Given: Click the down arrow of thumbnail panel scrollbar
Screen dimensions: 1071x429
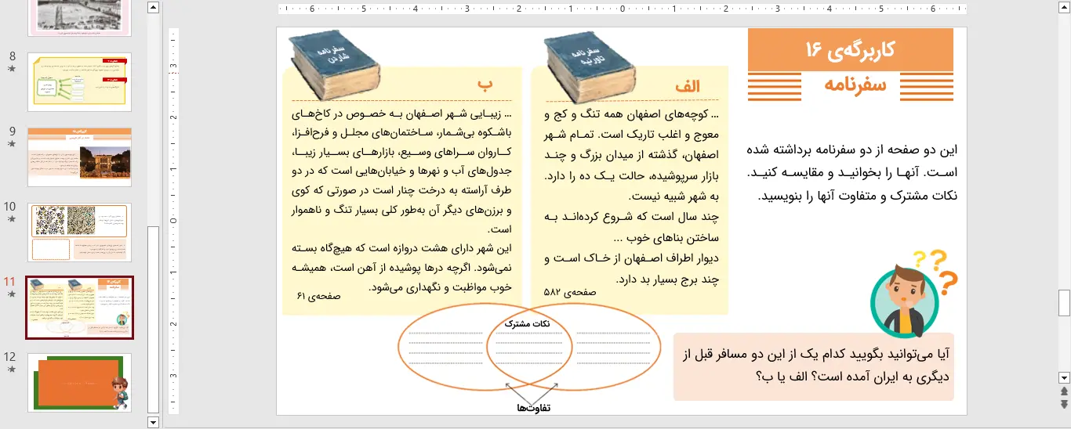Looking at the screenshot, I should point(153,422).
